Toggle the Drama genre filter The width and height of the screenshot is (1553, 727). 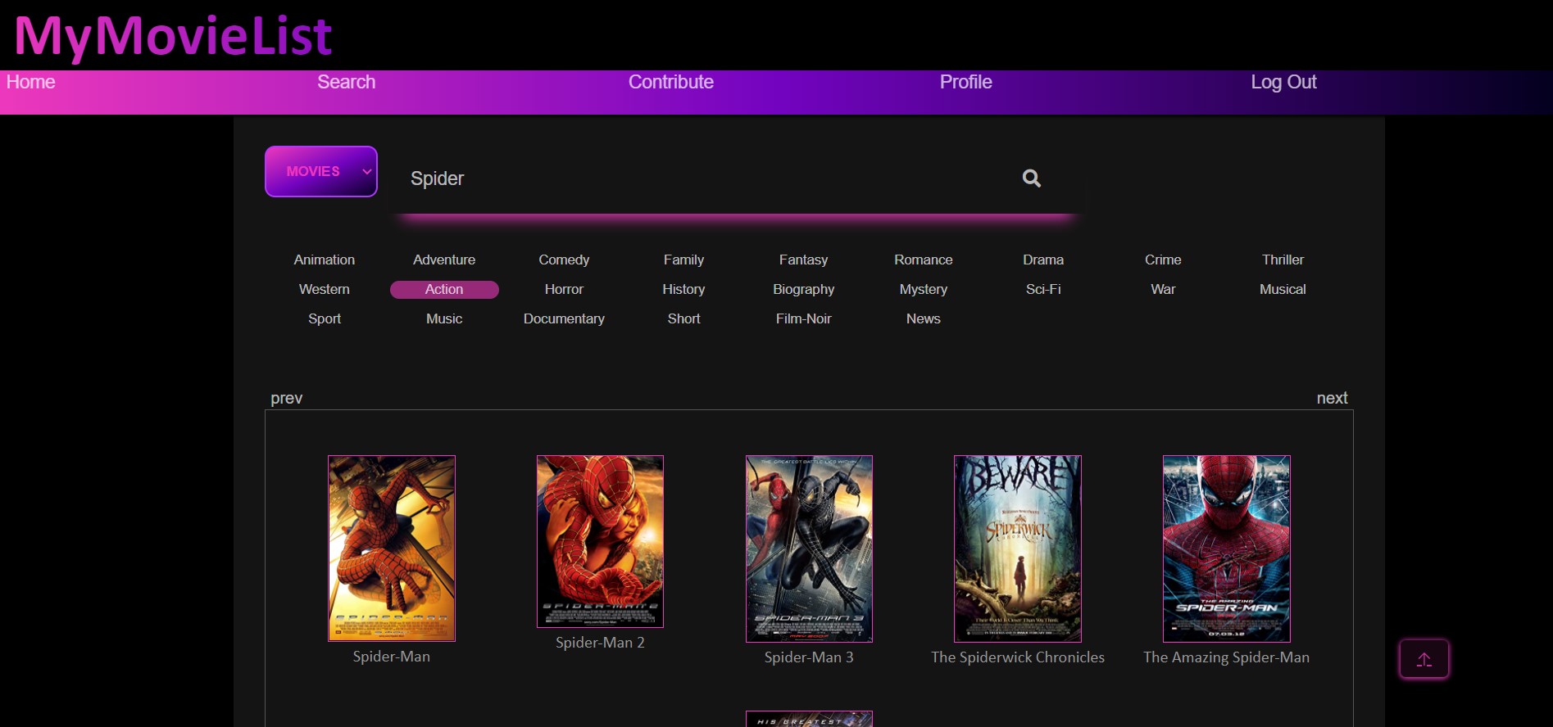[1043, 260]
